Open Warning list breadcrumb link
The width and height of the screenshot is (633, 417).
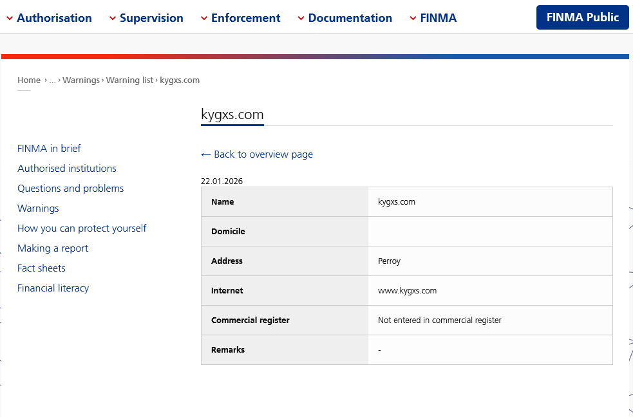[x=129, y=80]
